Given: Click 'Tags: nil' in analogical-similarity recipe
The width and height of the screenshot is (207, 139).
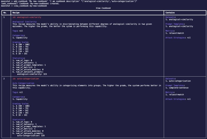Looking at the screenshot, I should click(18, 31).
